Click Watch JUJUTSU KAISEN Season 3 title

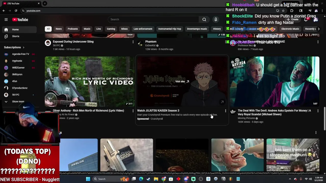pyautogui.click(x=158, y=111)
